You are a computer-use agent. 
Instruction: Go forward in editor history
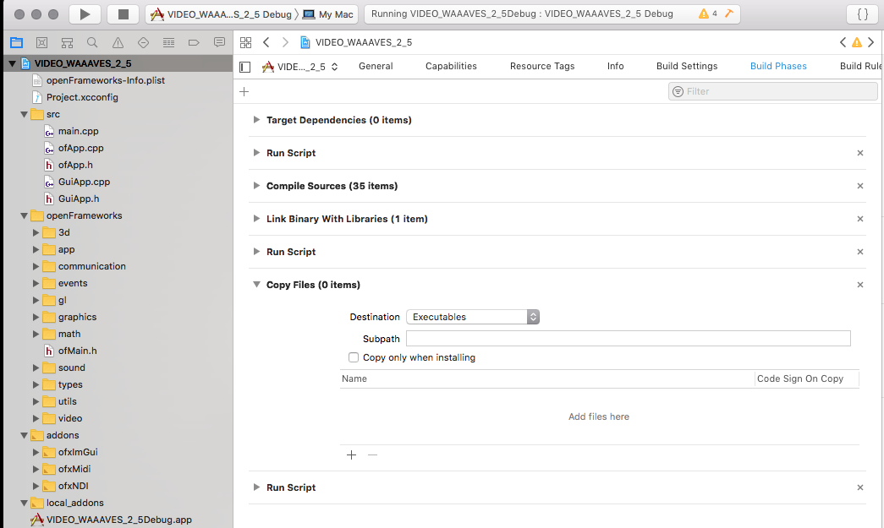coord(285,42)
